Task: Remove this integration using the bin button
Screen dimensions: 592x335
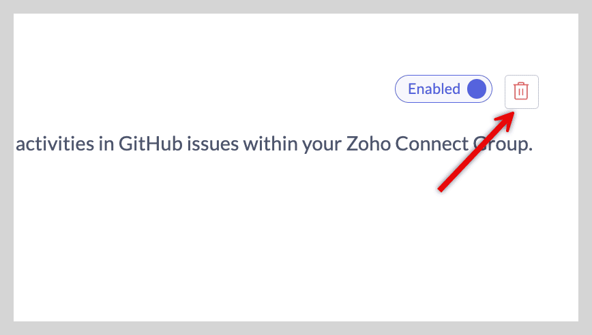Action: point(521,91)
